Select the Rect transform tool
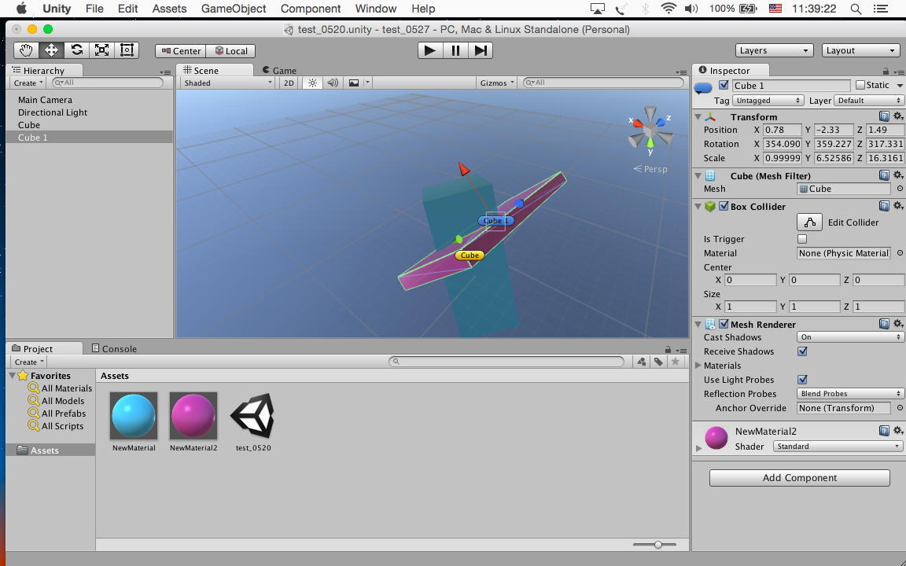 point(127,50)
